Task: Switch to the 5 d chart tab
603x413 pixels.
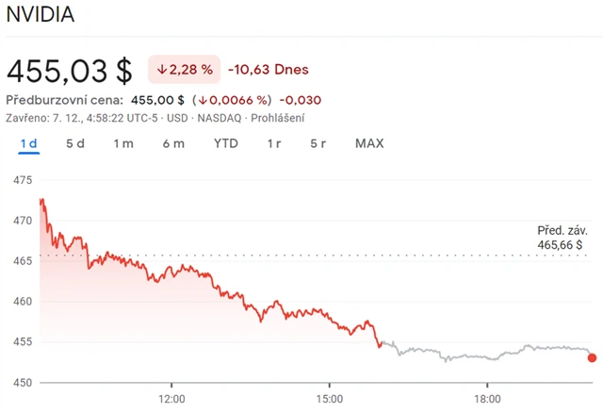Action: tap(75, 143)
